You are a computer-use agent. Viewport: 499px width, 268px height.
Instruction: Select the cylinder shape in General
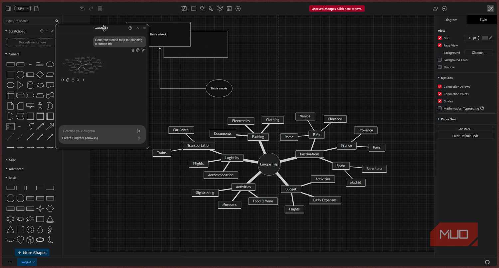(30, 85)
